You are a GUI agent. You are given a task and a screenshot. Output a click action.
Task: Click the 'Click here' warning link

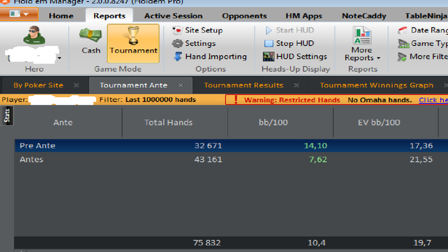pyautogui.click(x=433, y=100)
